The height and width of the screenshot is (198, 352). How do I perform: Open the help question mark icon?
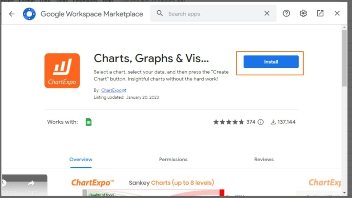[286, 13]
